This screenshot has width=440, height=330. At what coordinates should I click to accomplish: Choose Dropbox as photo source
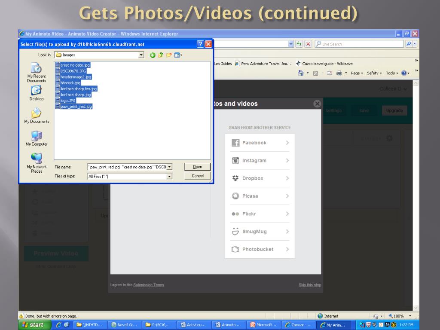tap(260, 178)
